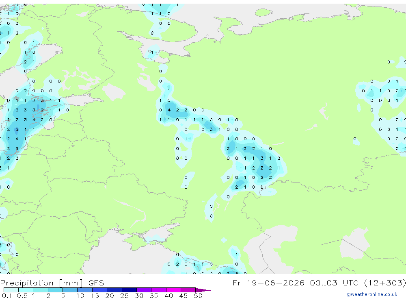The width and height of the screenshot is (406, 298).
Task: Pick the 25–30 mm legend color swatch
Action: (129, 290)
